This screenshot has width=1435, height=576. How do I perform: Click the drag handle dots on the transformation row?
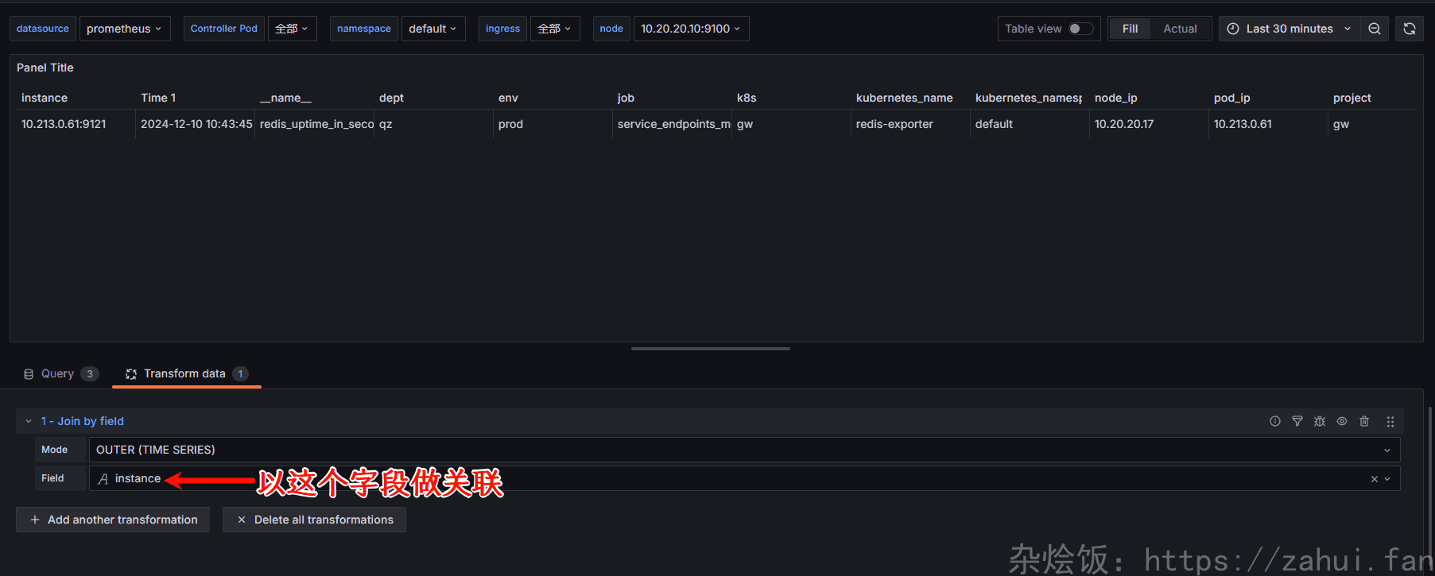pos(1390,421)
